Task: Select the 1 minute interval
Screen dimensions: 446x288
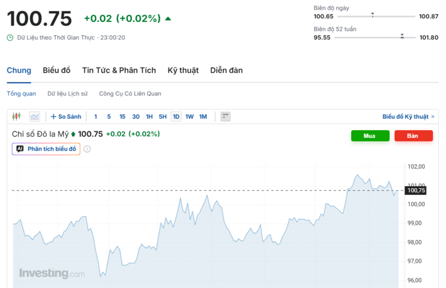Action: pos(95,117)
